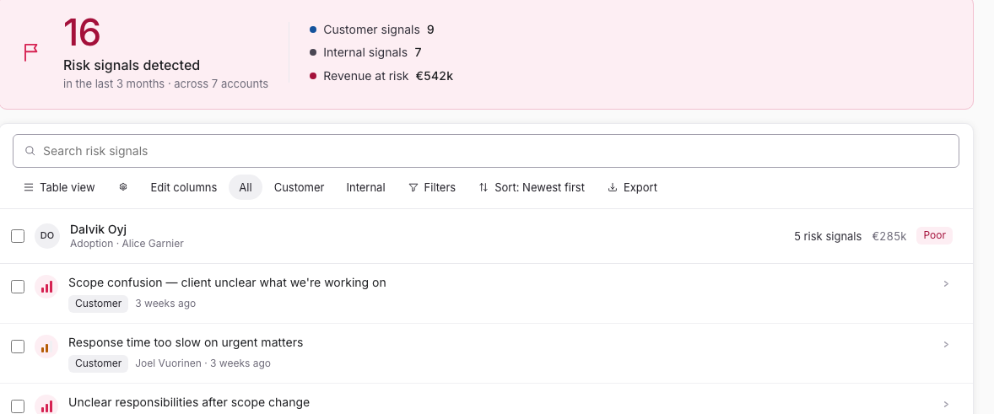Click the funnel icon for Filters
This screenshot has width=994, height=414.
(413, 187)
